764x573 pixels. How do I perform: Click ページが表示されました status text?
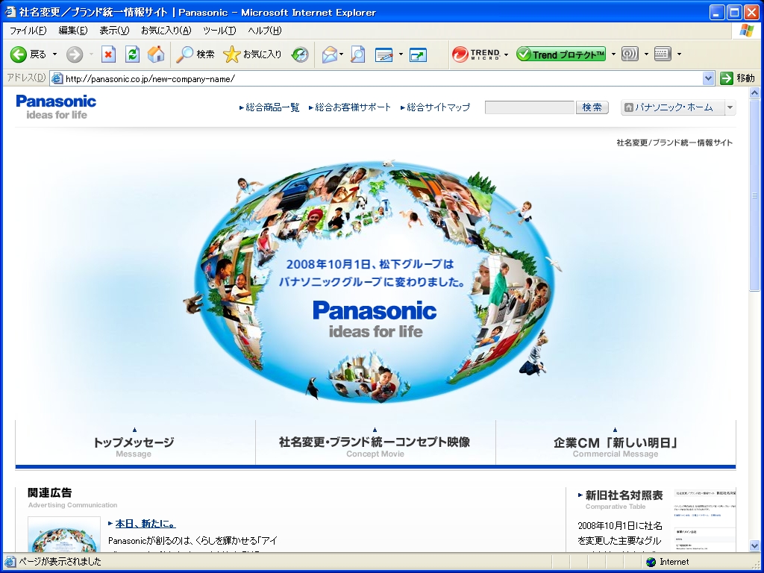60,562
